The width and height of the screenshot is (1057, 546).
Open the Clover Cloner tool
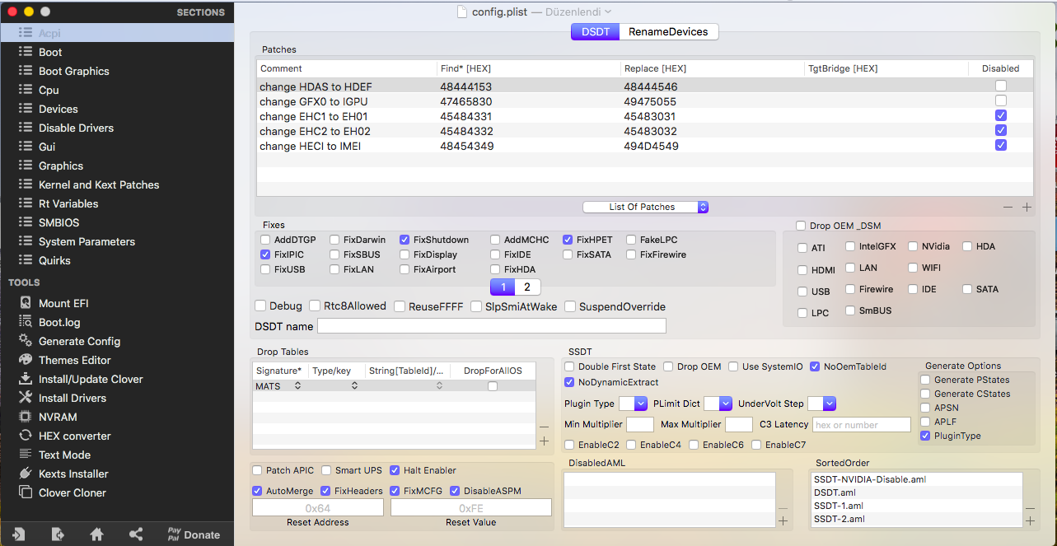72,492
